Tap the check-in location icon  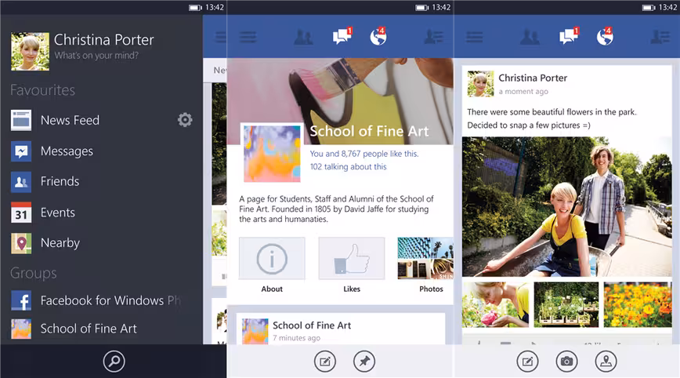pos(606,361)
